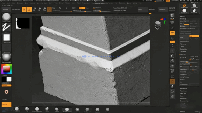This screenshot has width=202, height=113.
Task: Select the Rotate mode icon in top toolbar
Action: [x=44, y=9]
